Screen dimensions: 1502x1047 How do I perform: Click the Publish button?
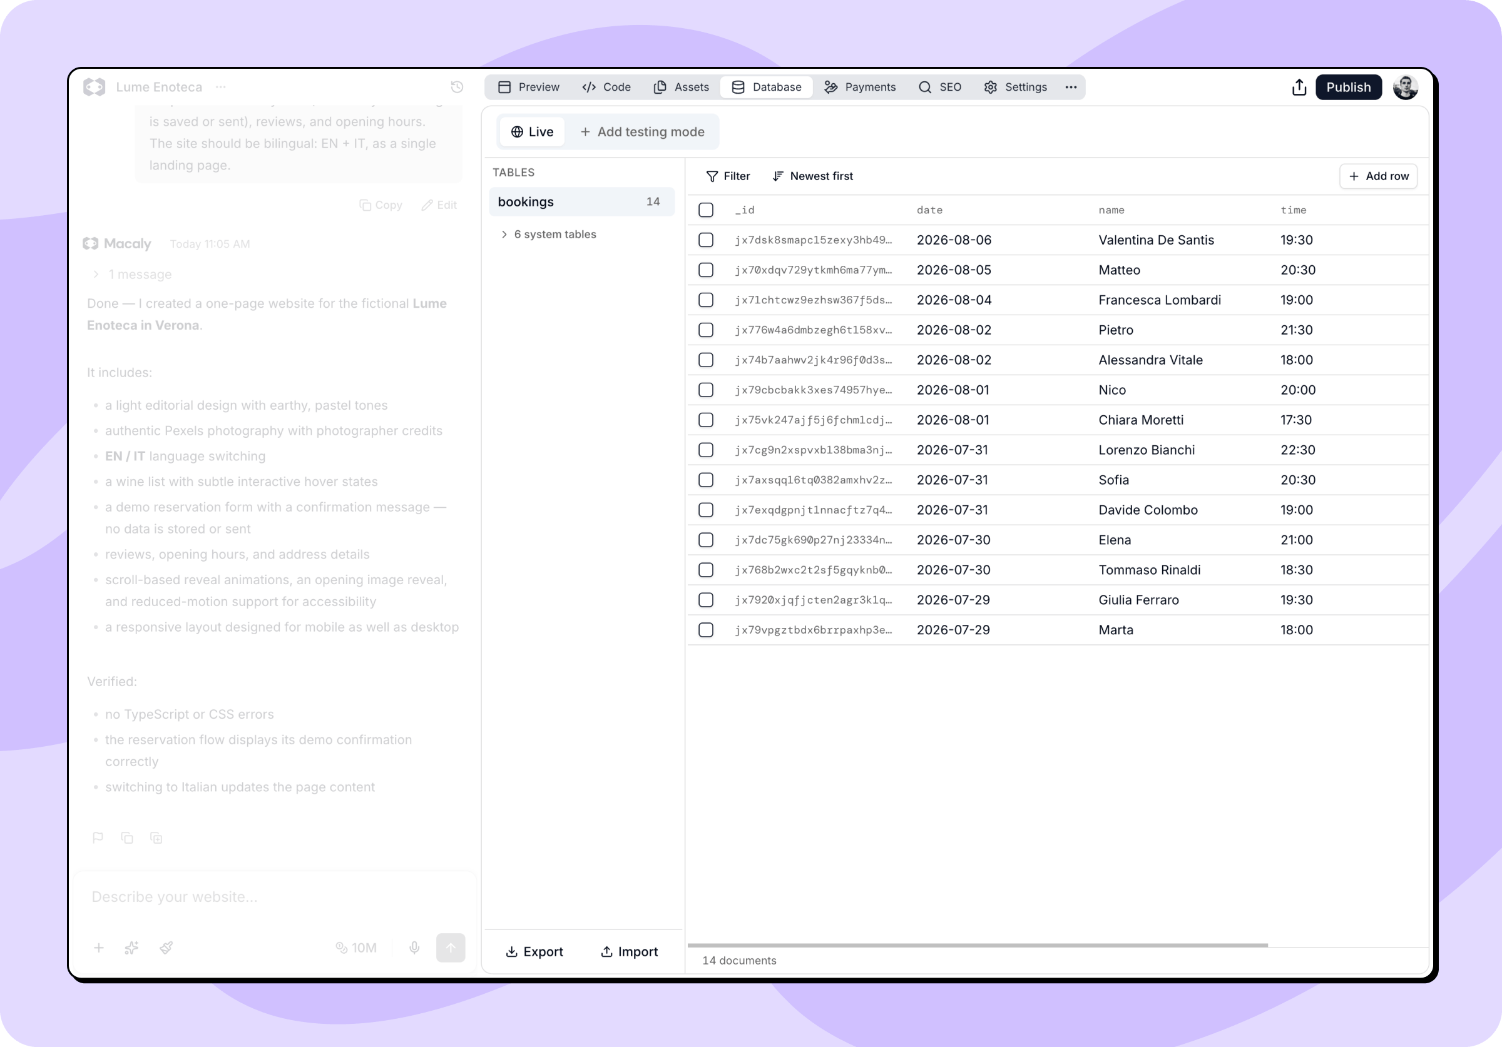(1348, 87)
